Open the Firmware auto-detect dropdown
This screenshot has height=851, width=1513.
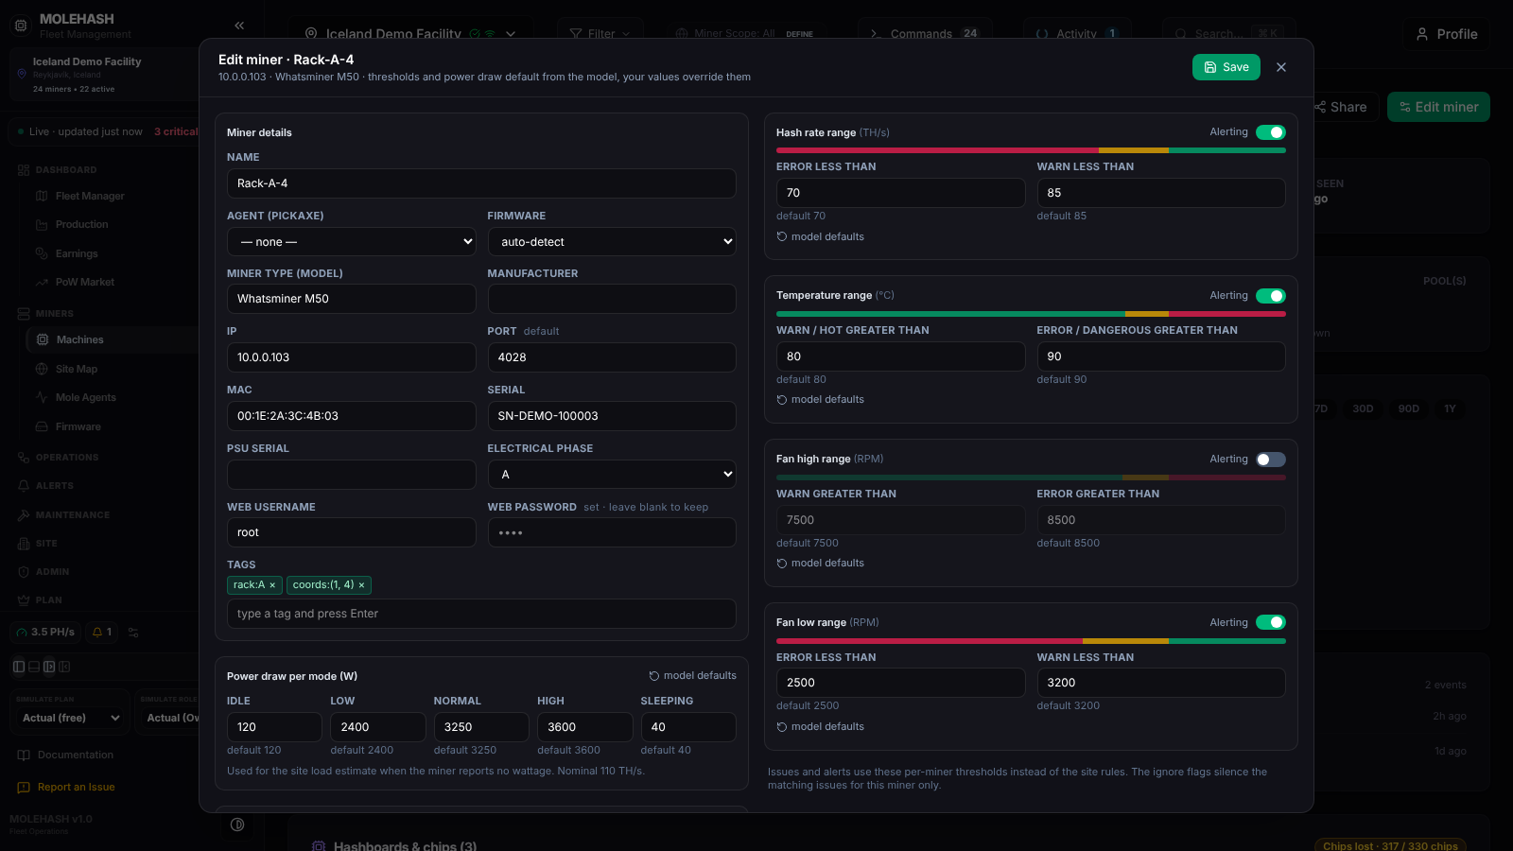[x=612, y=242]
